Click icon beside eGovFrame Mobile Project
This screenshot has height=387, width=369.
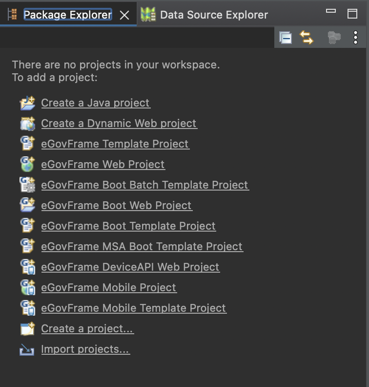28,287
